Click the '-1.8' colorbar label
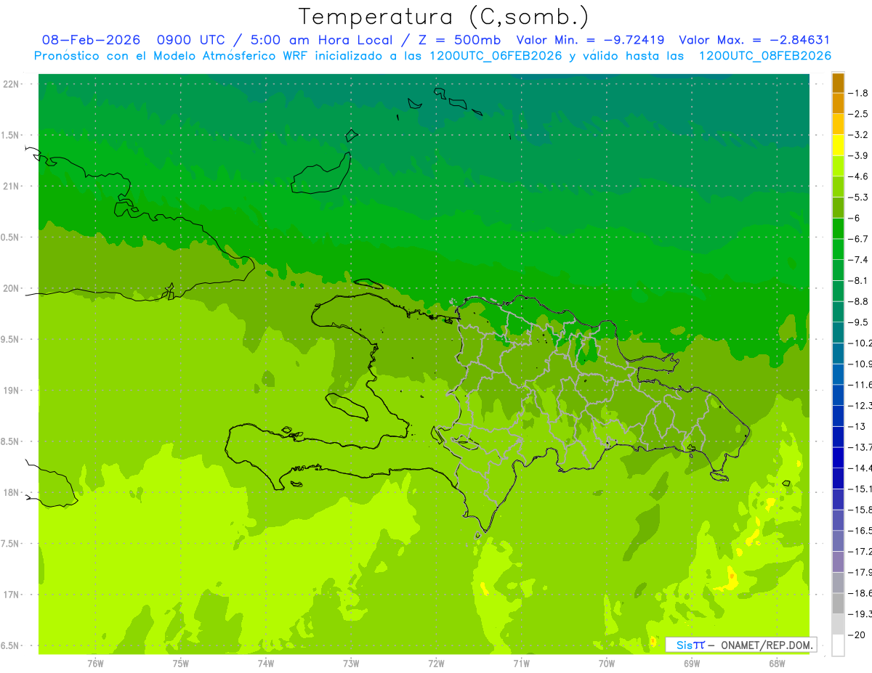Viewport: 872px width, 673px height. click(860, 93)
